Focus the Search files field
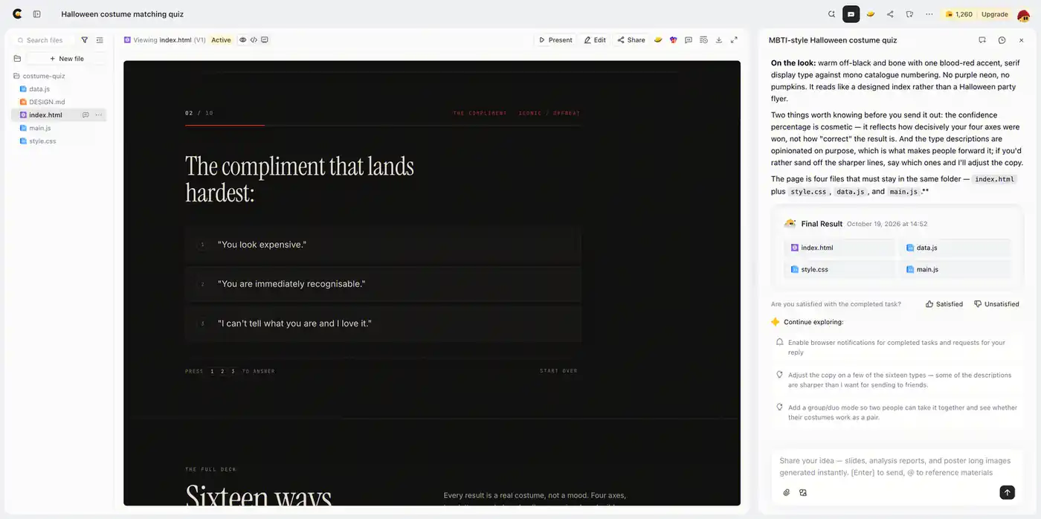The height and width of the screenshot is (519, 1041). [x=45, y=40]
